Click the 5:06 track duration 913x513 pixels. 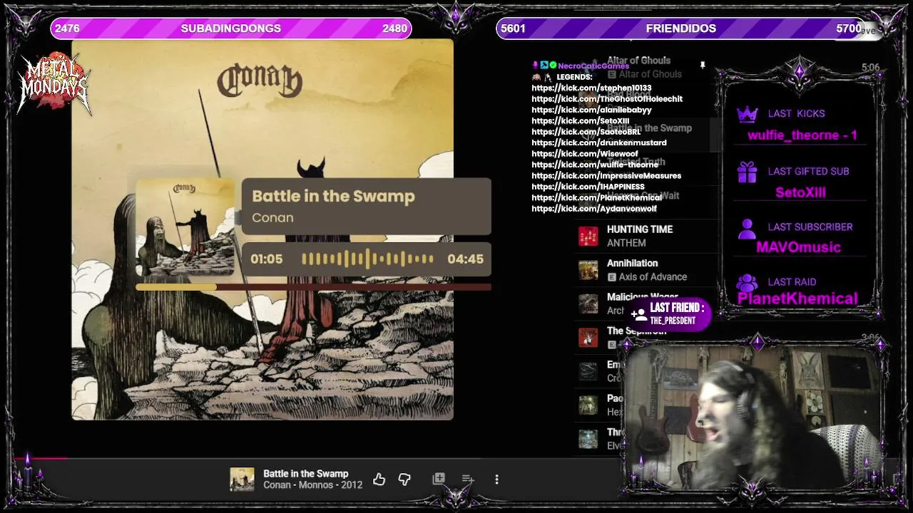point(870,68)
